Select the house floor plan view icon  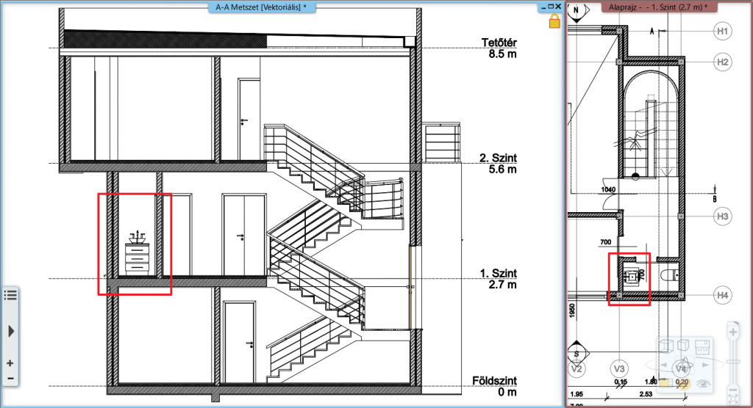(x=702, y=346)
